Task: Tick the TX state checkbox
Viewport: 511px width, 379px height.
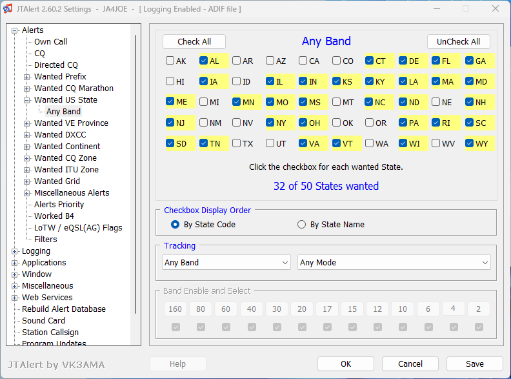Action: (236, 143)
